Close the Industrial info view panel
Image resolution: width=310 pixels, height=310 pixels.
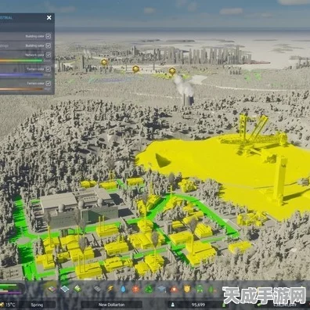(x=49, y=18)
